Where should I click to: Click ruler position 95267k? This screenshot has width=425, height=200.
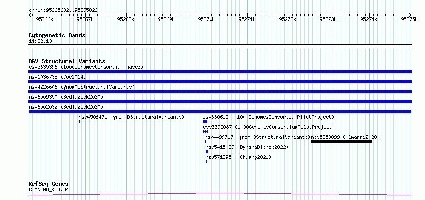pos(85,19)
